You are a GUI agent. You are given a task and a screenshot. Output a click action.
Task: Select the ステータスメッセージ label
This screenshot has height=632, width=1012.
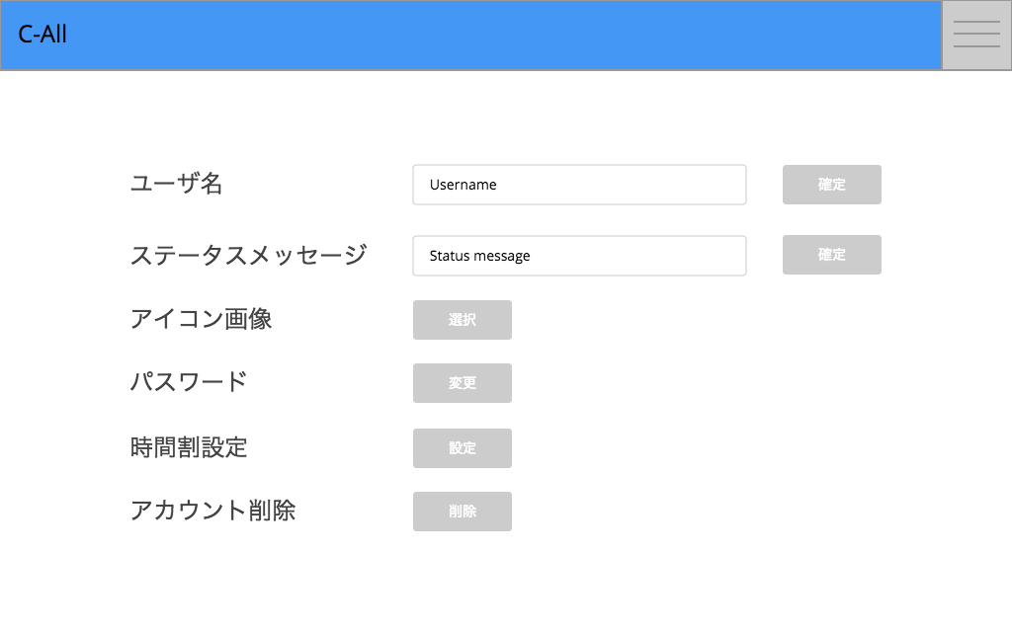point(250,254)
